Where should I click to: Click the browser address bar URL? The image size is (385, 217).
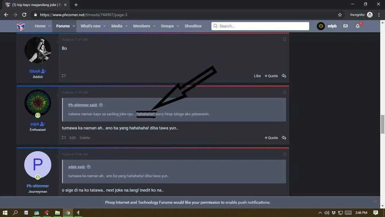[x=84, y=15]
